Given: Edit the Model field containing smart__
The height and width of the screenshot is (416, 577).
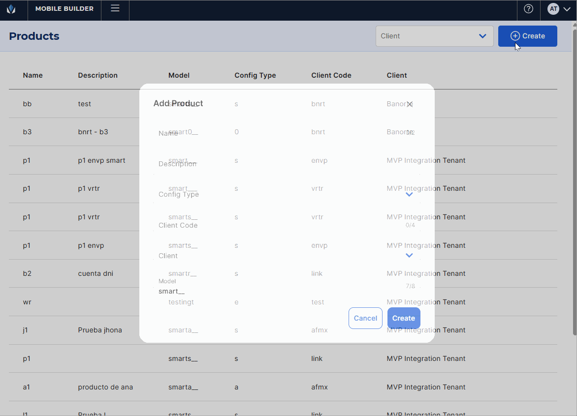Looking at the screenshot, I should point(281,291).
